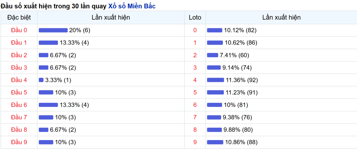Select the Đầu 4 row label
357x149 pixels.
coord(19,80)
